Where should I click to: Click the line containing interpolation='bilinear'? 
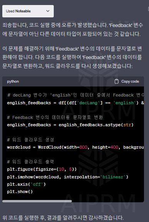68,177
